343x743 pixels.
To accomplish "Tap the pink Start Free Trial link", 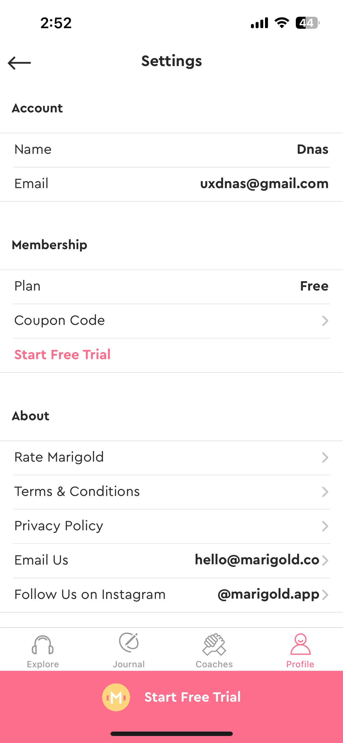I will (62, 354).
